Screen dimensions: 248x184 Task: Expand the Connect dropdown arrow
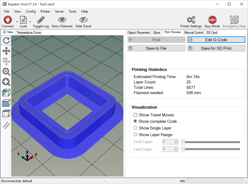point(17,22)
